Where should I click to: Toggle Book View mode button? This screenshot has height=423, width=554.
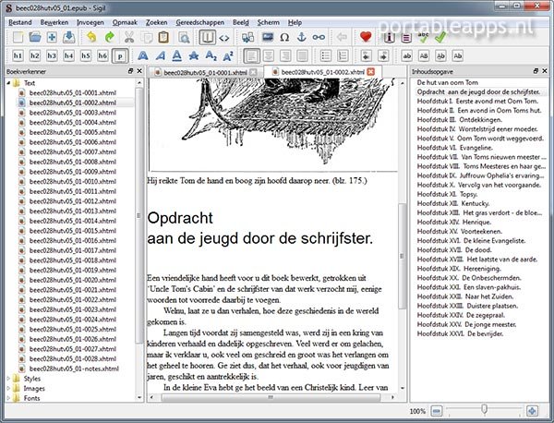pyautogui.click(x=209, y=37)
